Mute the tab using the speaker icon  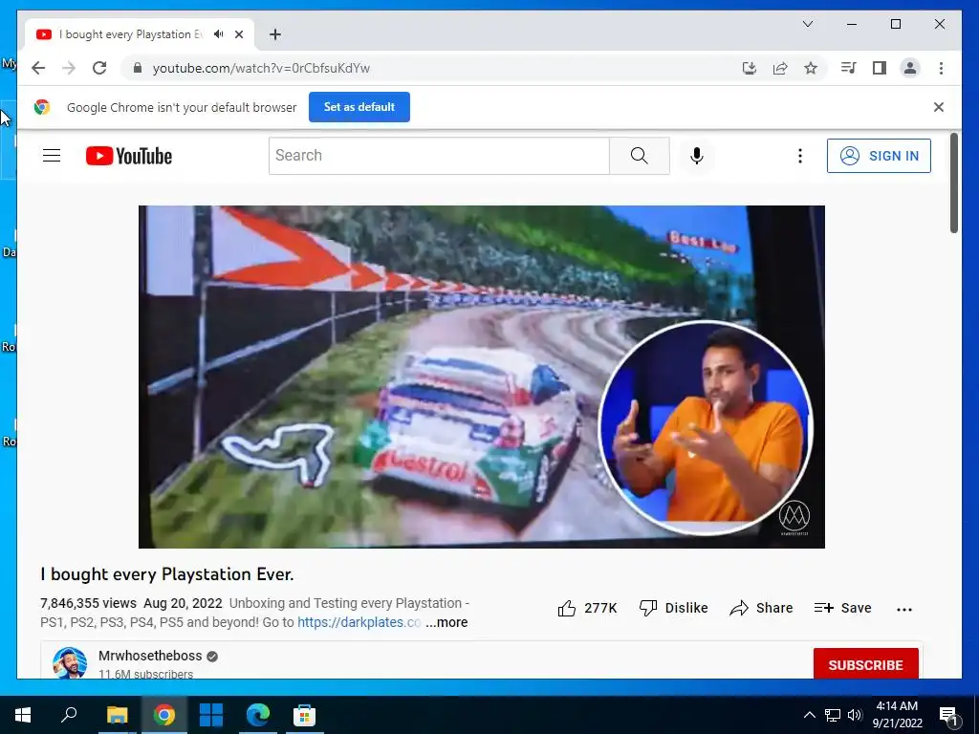218,34
